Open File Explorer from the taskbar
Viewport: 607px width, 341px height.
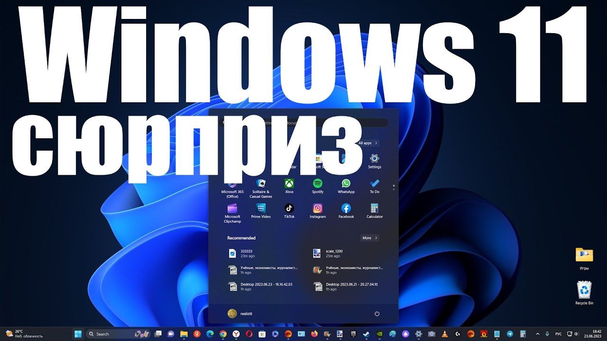point(184,334)
